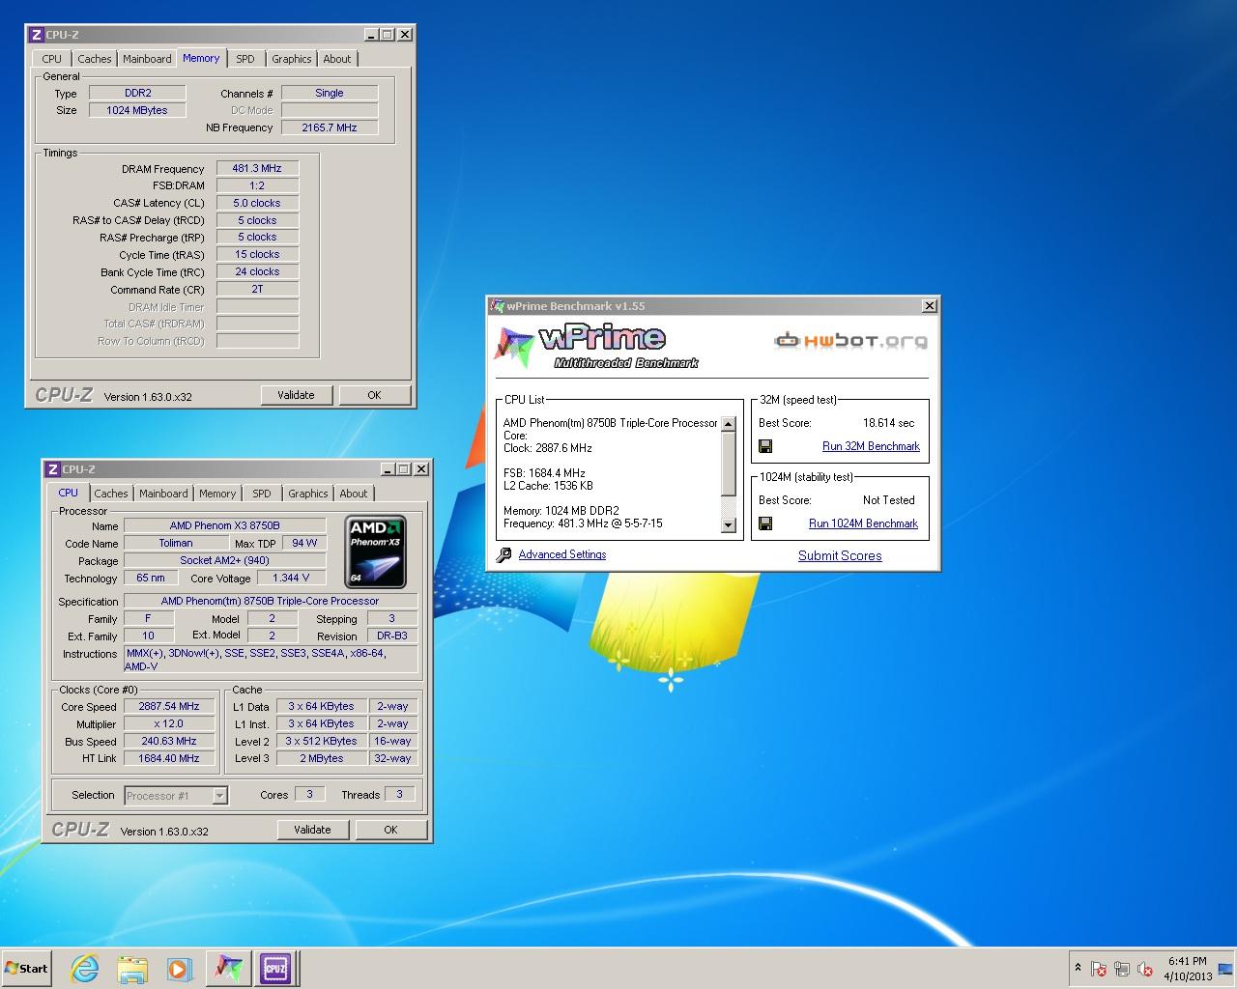Click the save icon under 32M speed test

pos(765,446)
